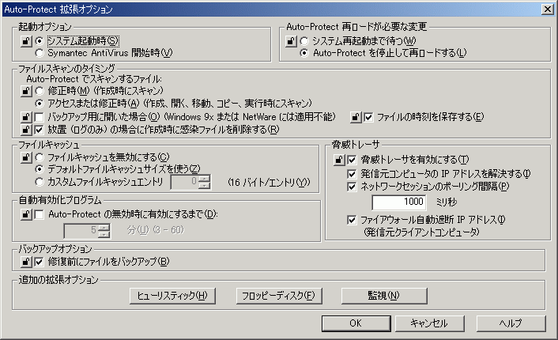Image resolution: width=558 pixels, height=340 pixels.
Task: Toggle lock icon beside Auto-Protect の無効時 option
Action: tap(26, 214)
